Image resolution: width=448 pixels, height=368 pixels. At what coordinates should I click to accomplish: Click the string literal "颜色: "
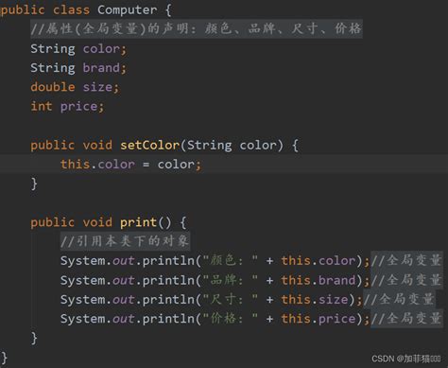pos(231,260)
